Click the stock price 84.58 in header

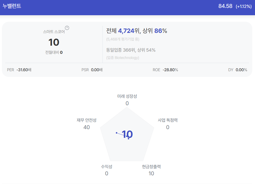(225, 6)
